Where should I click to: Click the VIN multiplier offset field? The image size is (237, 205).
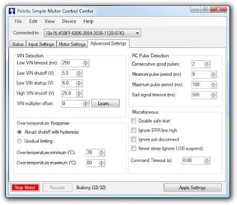[x=72, y=104]
